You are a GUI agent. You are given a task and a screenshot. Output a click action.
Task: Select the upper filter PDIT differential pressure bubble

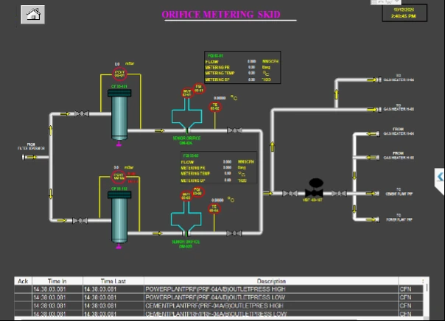point(119,74)
